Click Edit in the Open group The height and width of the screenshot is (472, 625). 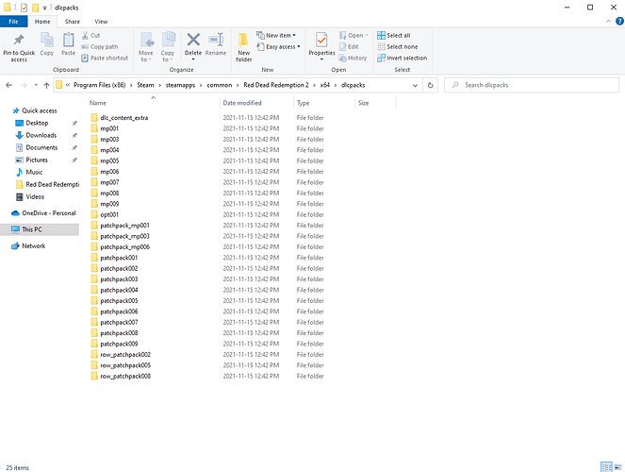349,46
